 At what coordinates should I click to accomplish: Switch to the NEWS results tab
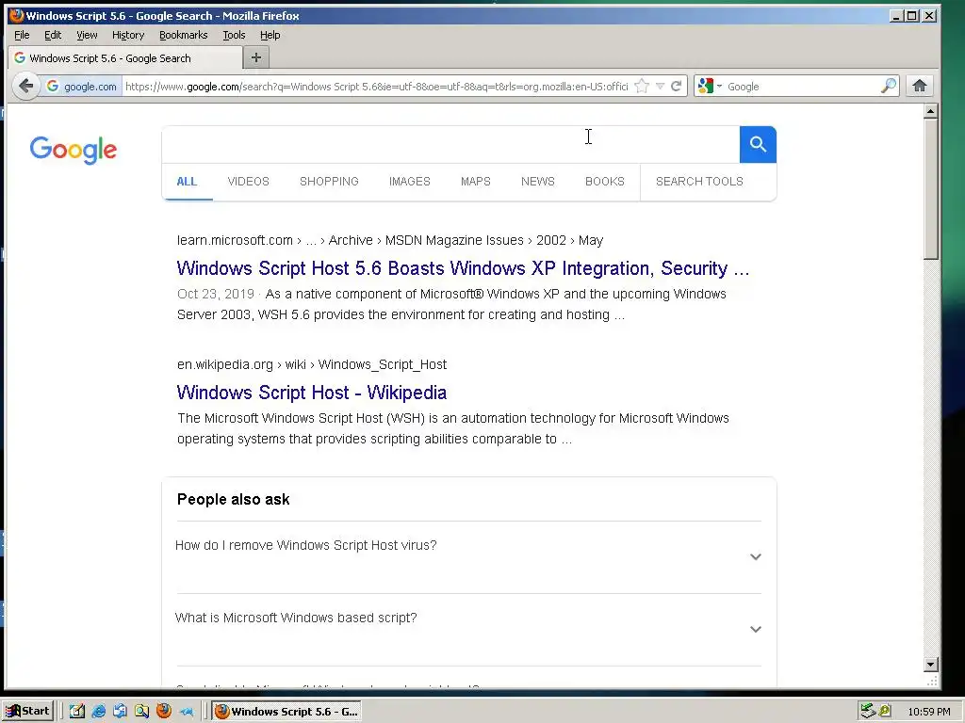coord(538,182)
